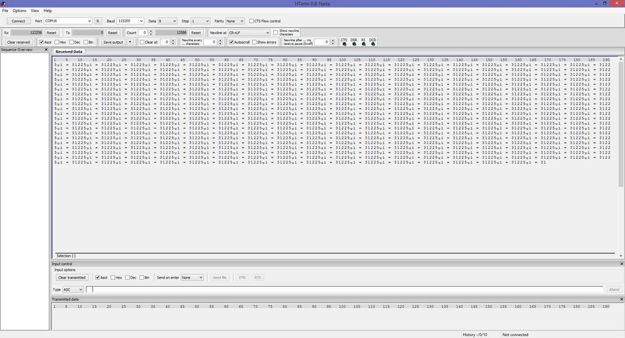Open the Type ASC dropdown
The width and height of the screenshot is (625, 338).
click(x=73, y=289)
